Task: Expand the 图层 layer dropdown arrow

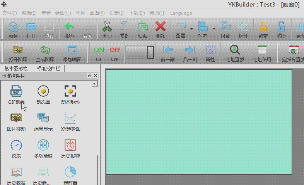Action: 191,29
